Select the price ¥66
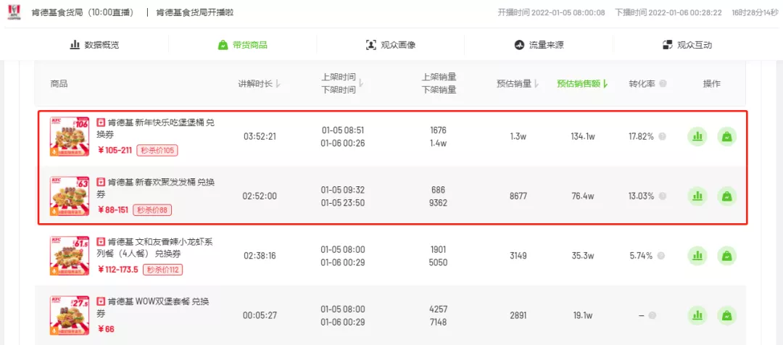This screenshot has height=345, width=783. 107,329
